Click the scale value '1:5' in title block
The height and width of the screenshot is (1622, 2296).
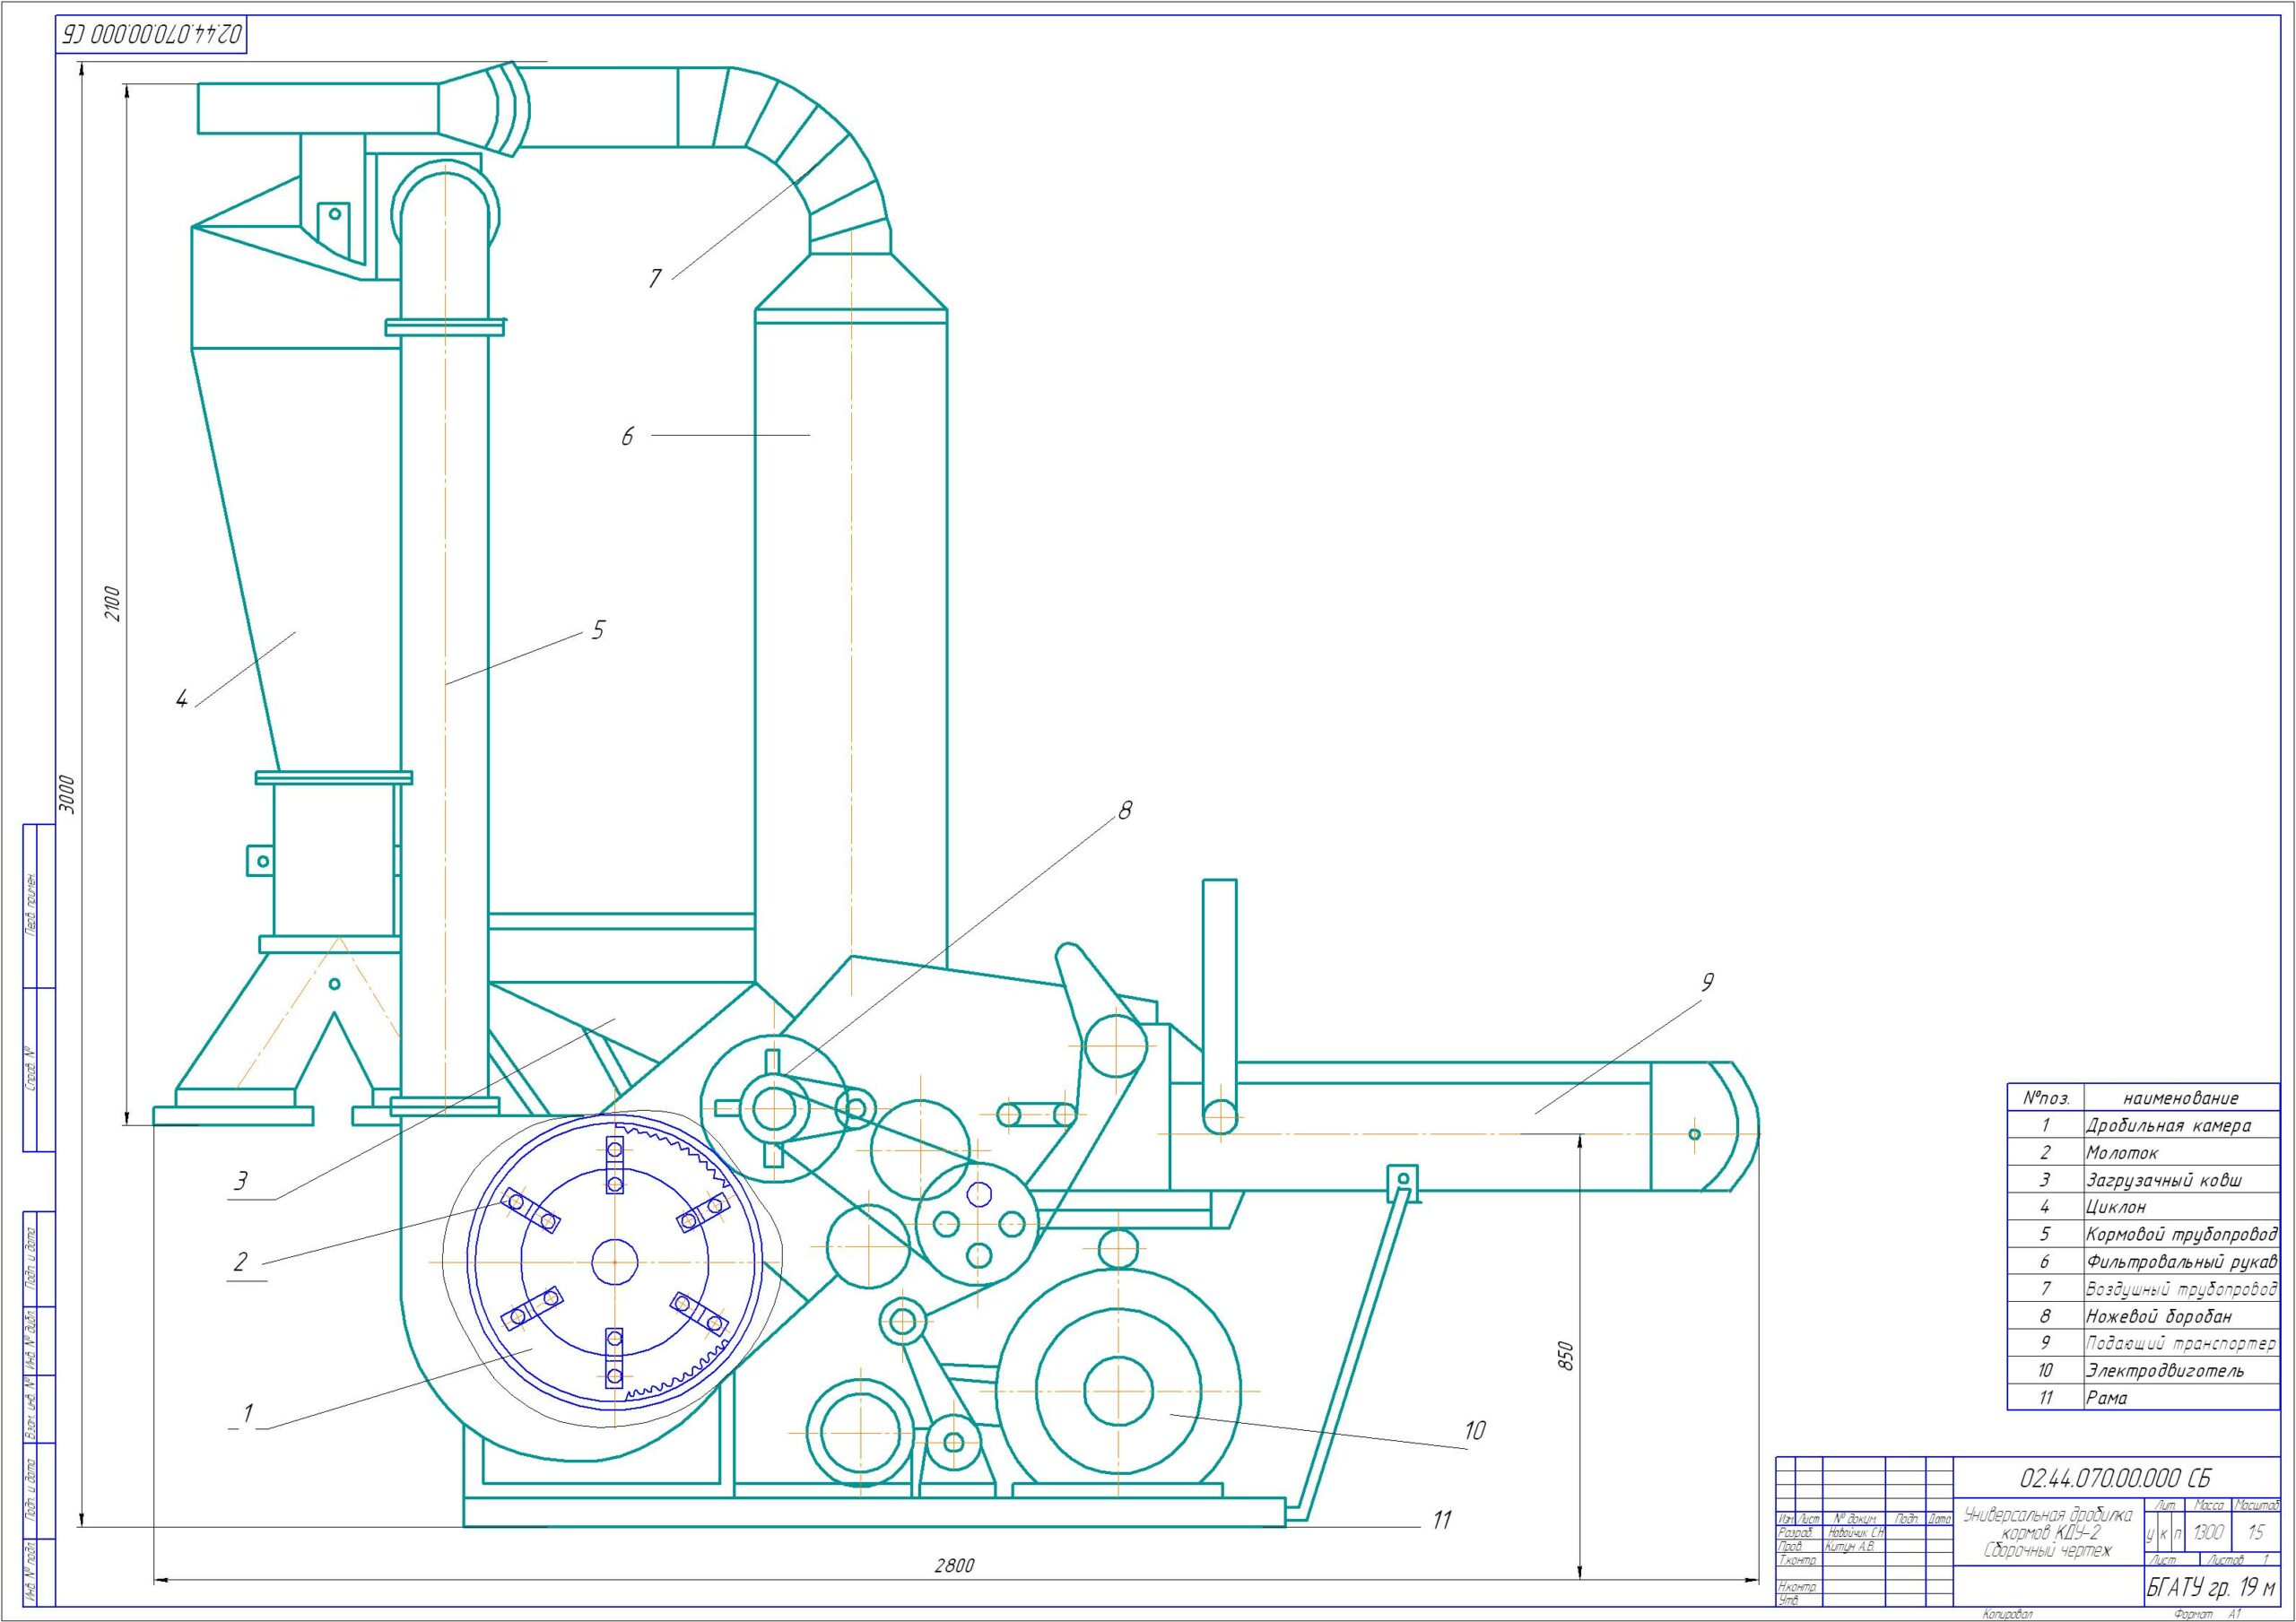(2255, 1533)
